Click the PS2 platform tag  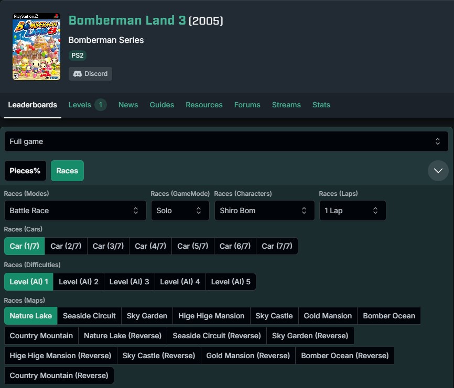coord(77,56)
